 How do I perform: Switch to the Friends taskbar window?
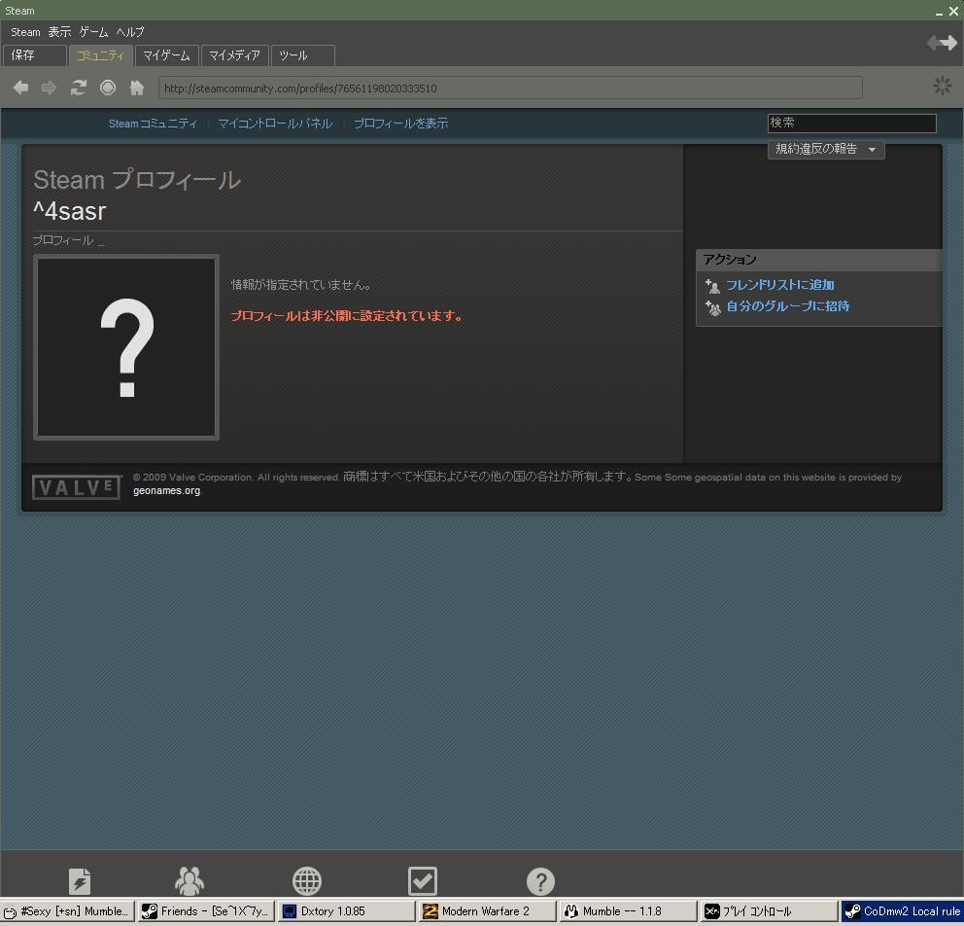coord(206,911)
